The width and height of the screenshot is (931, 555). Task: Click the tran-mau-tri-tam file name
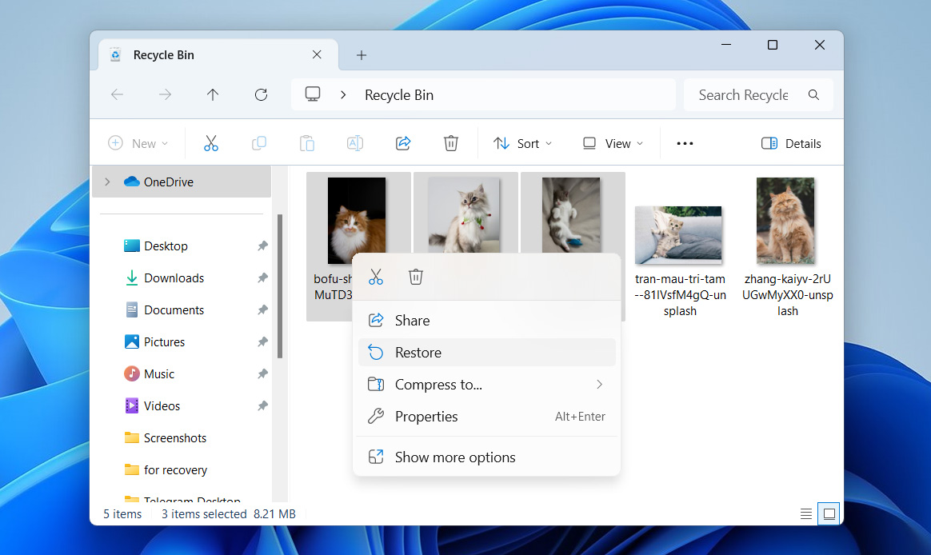coord(680,295)
